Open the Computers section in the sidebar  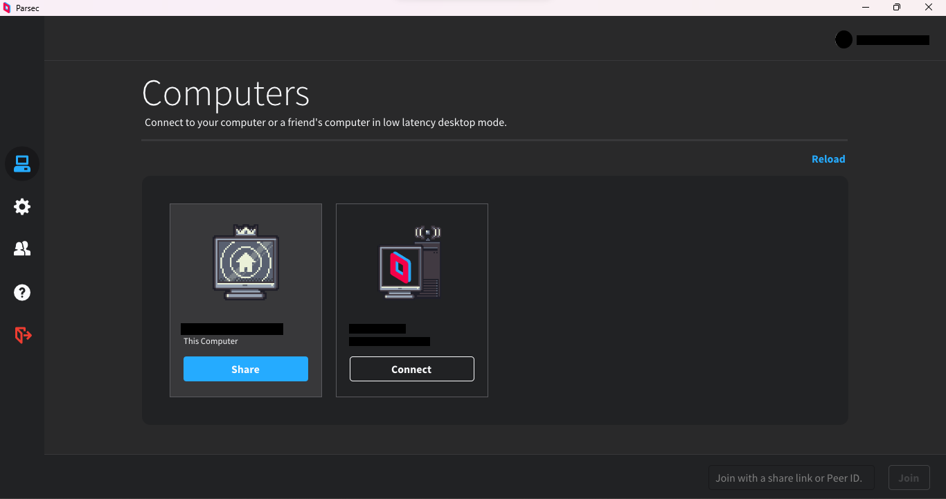[x=21, y=163]
